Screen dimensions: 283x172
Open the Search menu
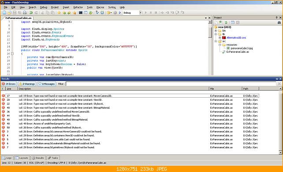32,7
